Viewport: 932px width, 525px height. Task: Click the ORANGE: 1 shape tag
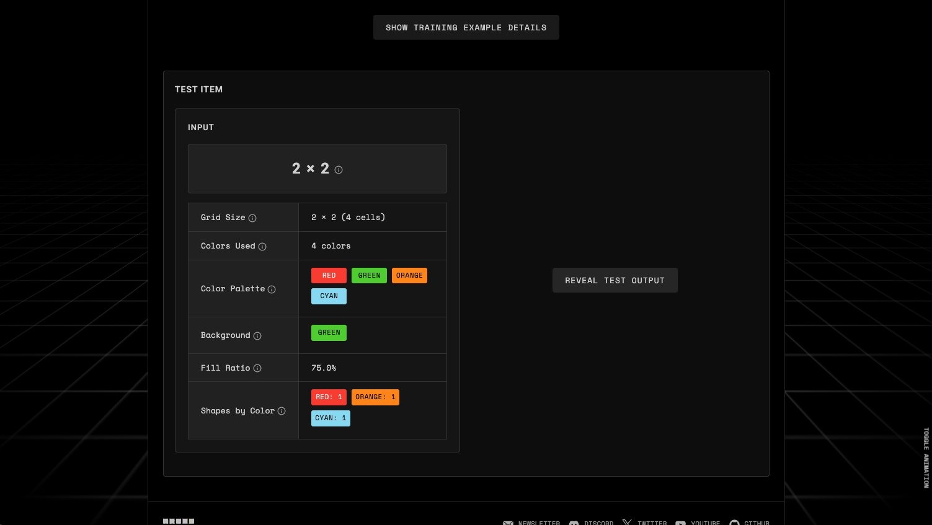tap(375, 397)
